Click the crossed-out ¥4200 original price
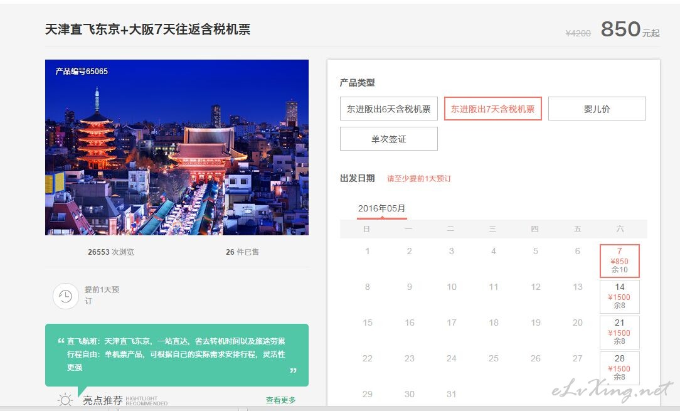The image size is (680, 411). [x=578, y=33]
